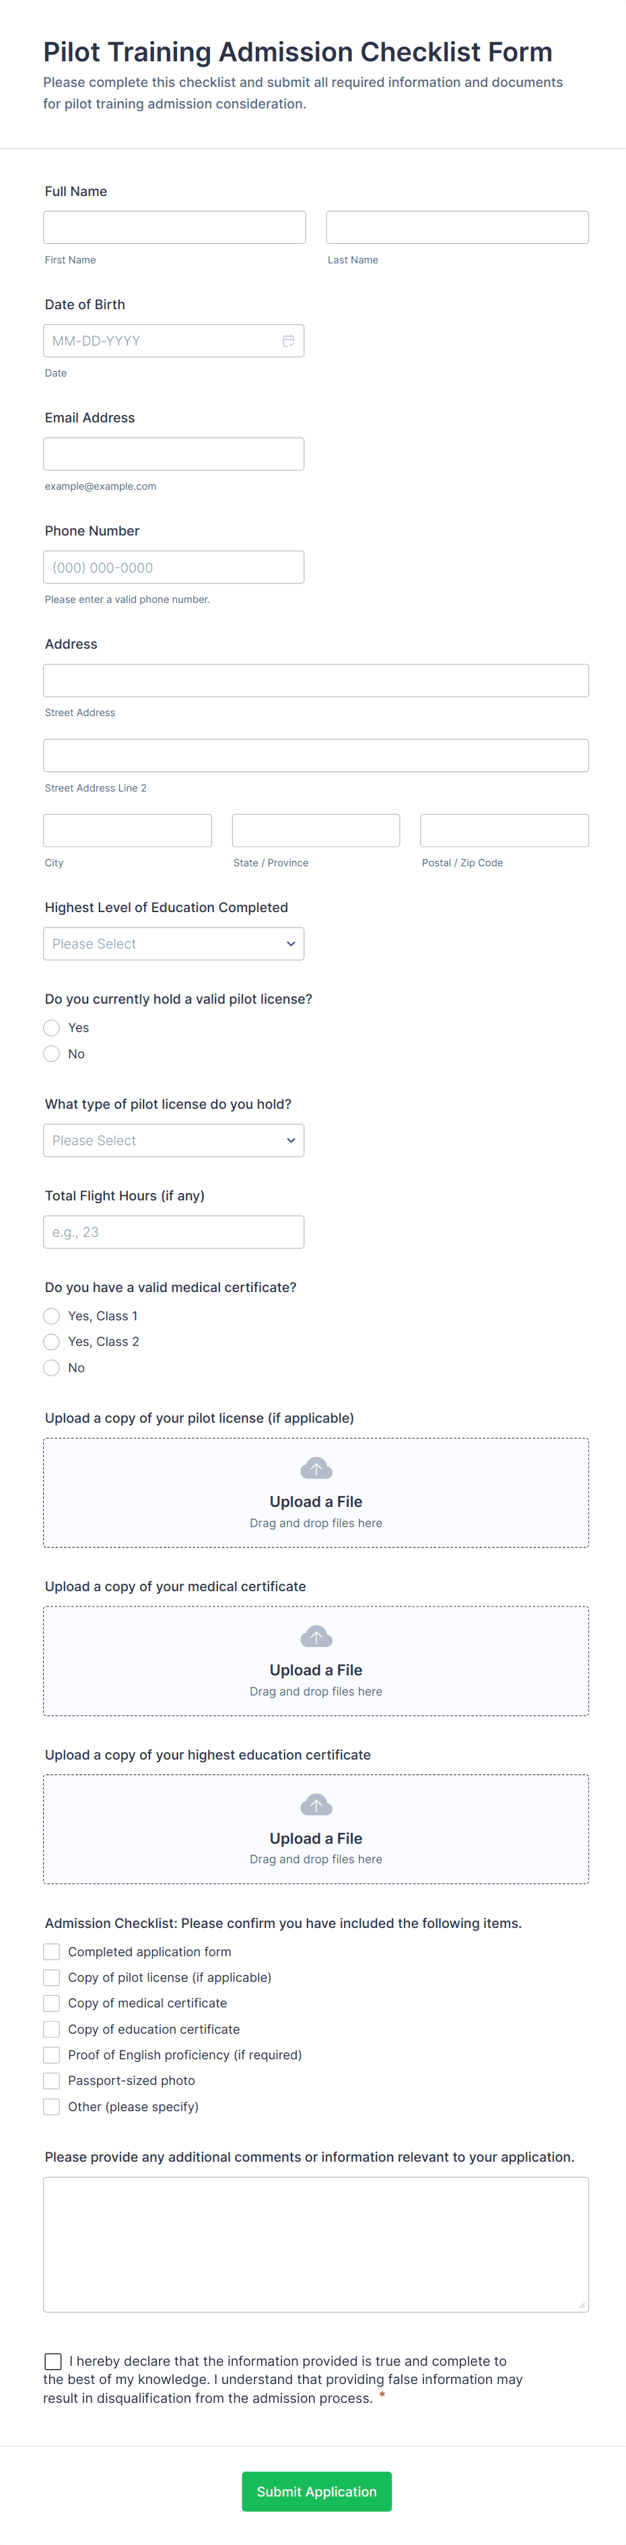This screenshot has height=2545, width=626.
Task: Click the Phone Number field
Action: coord(174,568)
